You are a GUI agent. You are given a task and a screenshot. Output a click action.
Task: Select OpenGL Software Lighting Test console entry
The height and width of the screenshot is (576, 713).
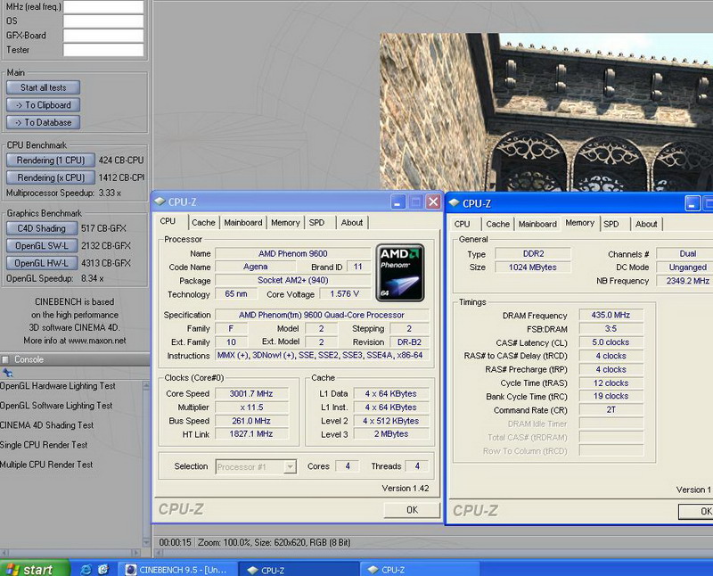point(56,406)
